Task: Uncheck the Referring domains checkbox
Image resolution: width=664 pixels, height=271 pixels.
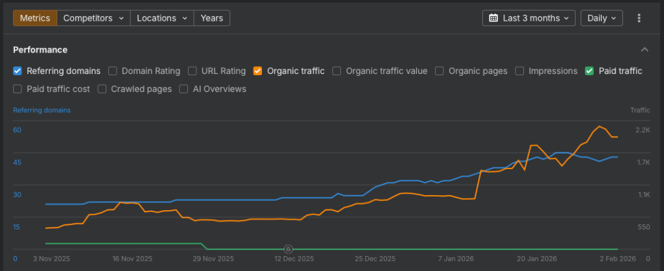Action: click(x=18, y=71)
